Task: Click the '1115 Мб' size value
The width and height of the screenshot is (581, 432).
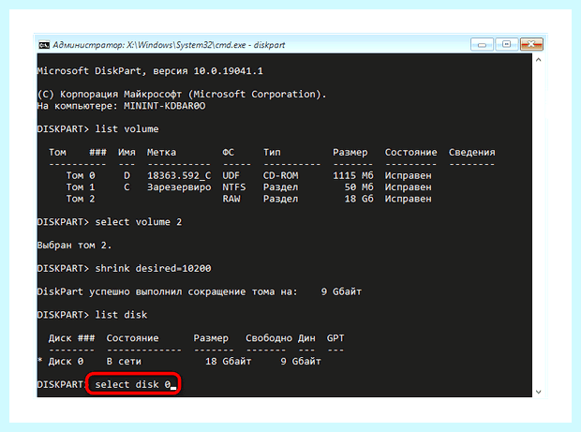Action: point(352,175)
